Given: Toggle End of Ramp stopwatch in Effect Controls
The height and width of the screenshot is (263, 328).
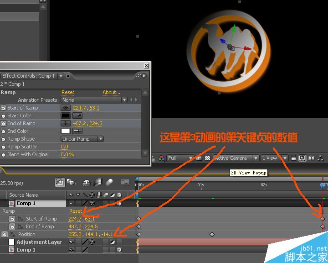Looking at the screenshot, I should point(3,124).
